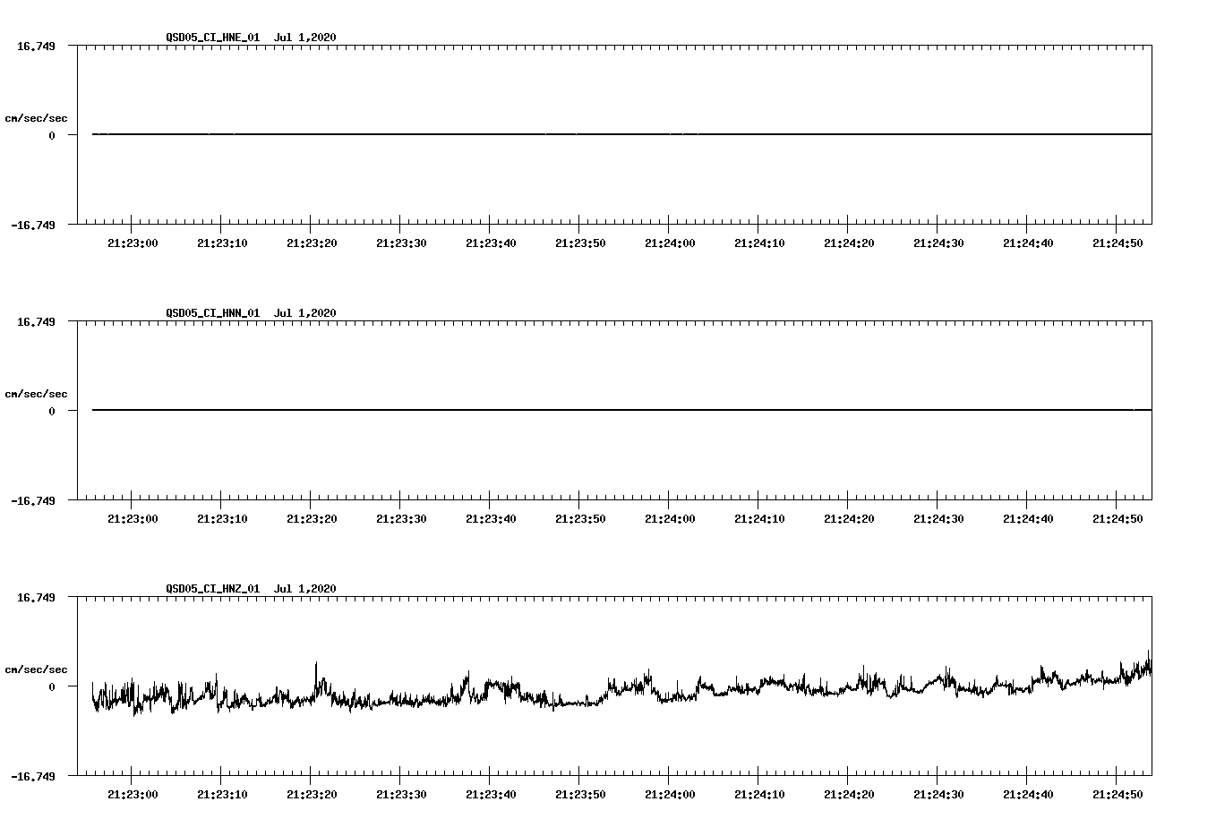Click the -16.749 lower limit of HNZ plot
1216x827 pixels.
click(33, 777)
